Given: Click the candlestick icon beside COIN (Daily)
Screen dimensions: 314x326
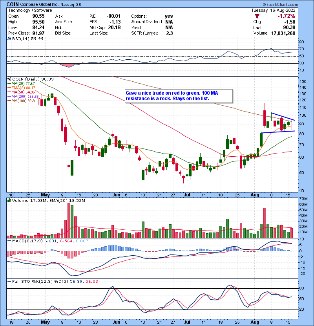Looking at the screenshot, I should (9, 79).
